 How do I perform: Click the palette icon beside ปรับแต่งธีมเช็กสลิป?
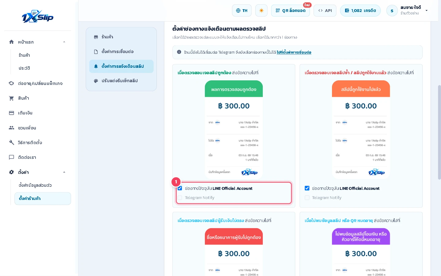pos(96,81)
